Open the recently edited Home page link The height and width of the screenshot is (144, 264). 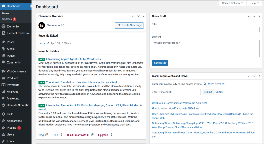42,43
